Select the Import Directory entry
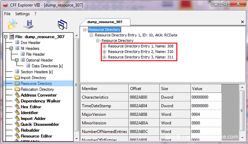Image resolution: width=248 pixels, height=144 pixels. pyautogui.click(x=33, y=78)
